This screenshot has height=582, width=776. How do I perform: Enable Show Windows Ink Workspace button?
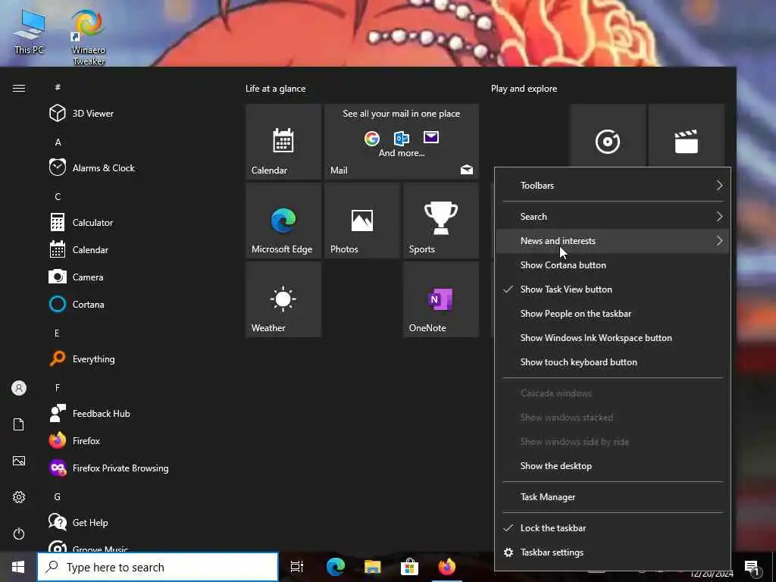(x=612, y=338)
